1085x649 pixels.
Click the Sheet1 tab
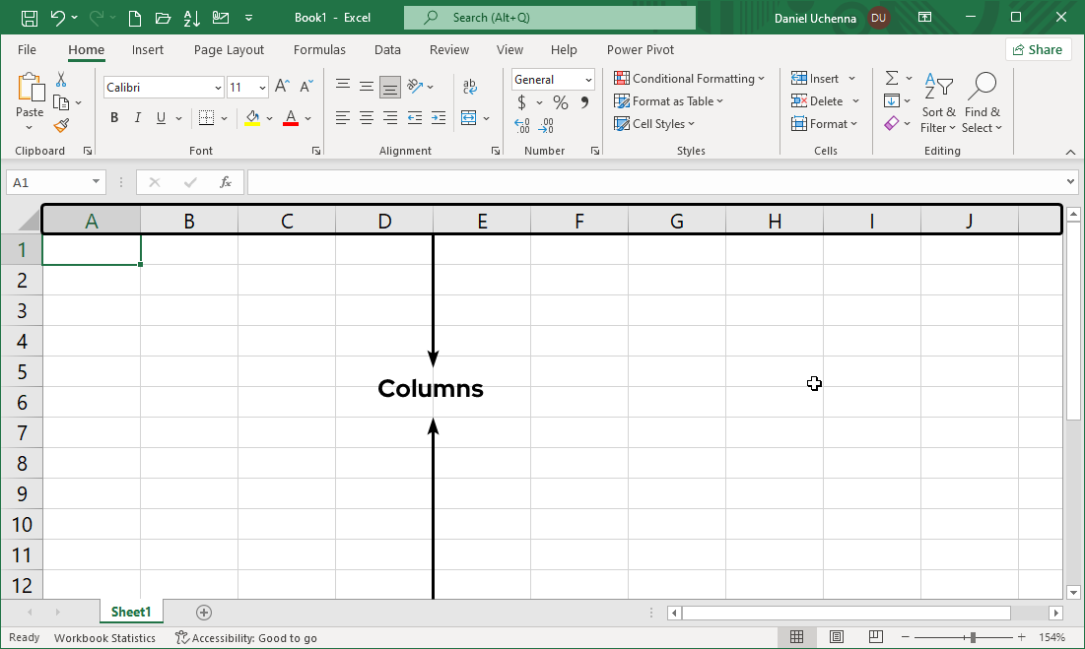[131, 612]
